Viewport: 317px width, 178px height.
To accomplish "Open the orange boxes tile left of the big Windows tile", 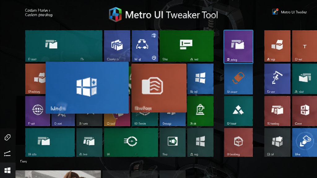I will point(36,79).
